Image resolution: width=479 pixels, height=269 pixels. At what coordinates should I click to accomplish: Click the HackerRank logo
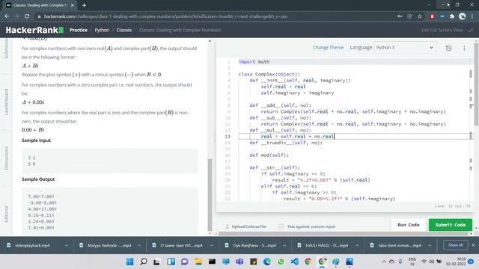[x=34, y=30]
